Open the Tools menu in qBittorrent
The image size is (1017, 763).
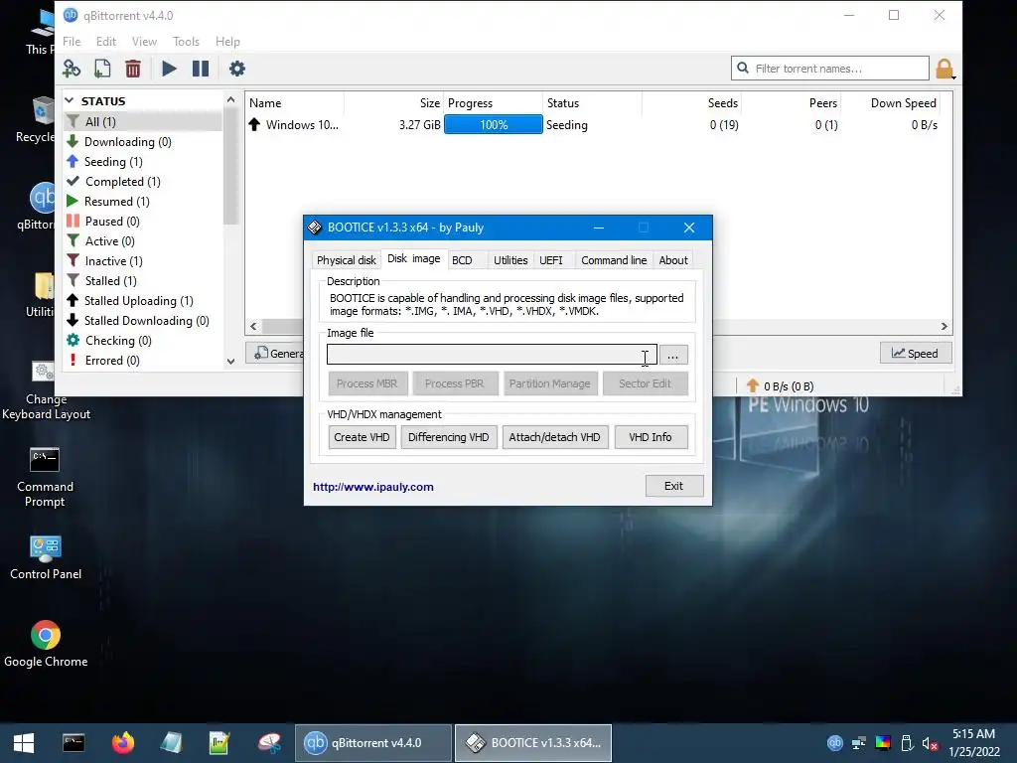186,42
